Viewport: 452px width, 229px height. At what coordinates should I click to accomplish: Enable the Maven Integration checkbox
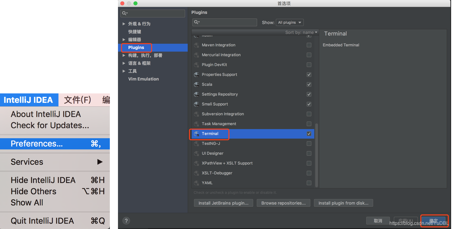[309, 45]
